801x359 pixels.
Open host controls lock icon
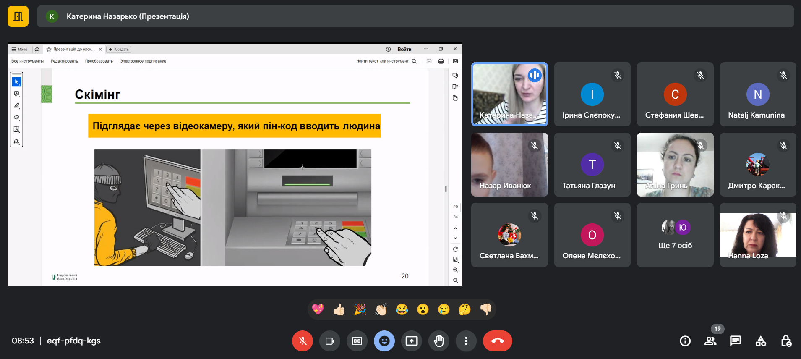coord(786,341)
